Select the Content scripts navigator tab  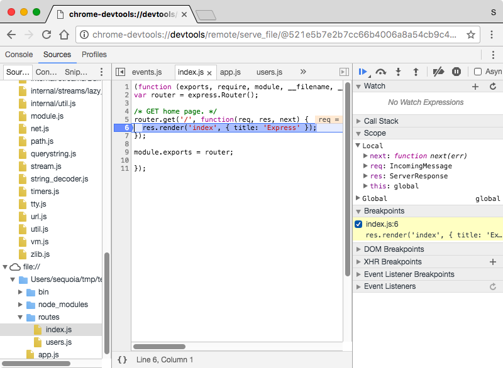click(46, 72)
